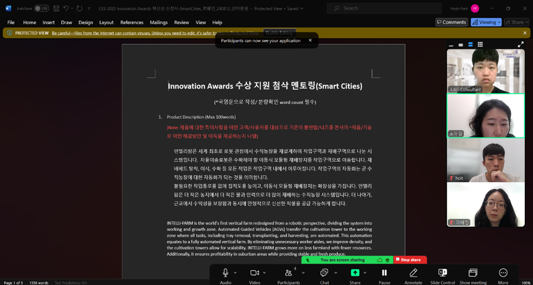Open the Undo history dropdown arrow
The width and height of the screenshot is (533, 285).
pyautogui.click(x=72, y=8)
